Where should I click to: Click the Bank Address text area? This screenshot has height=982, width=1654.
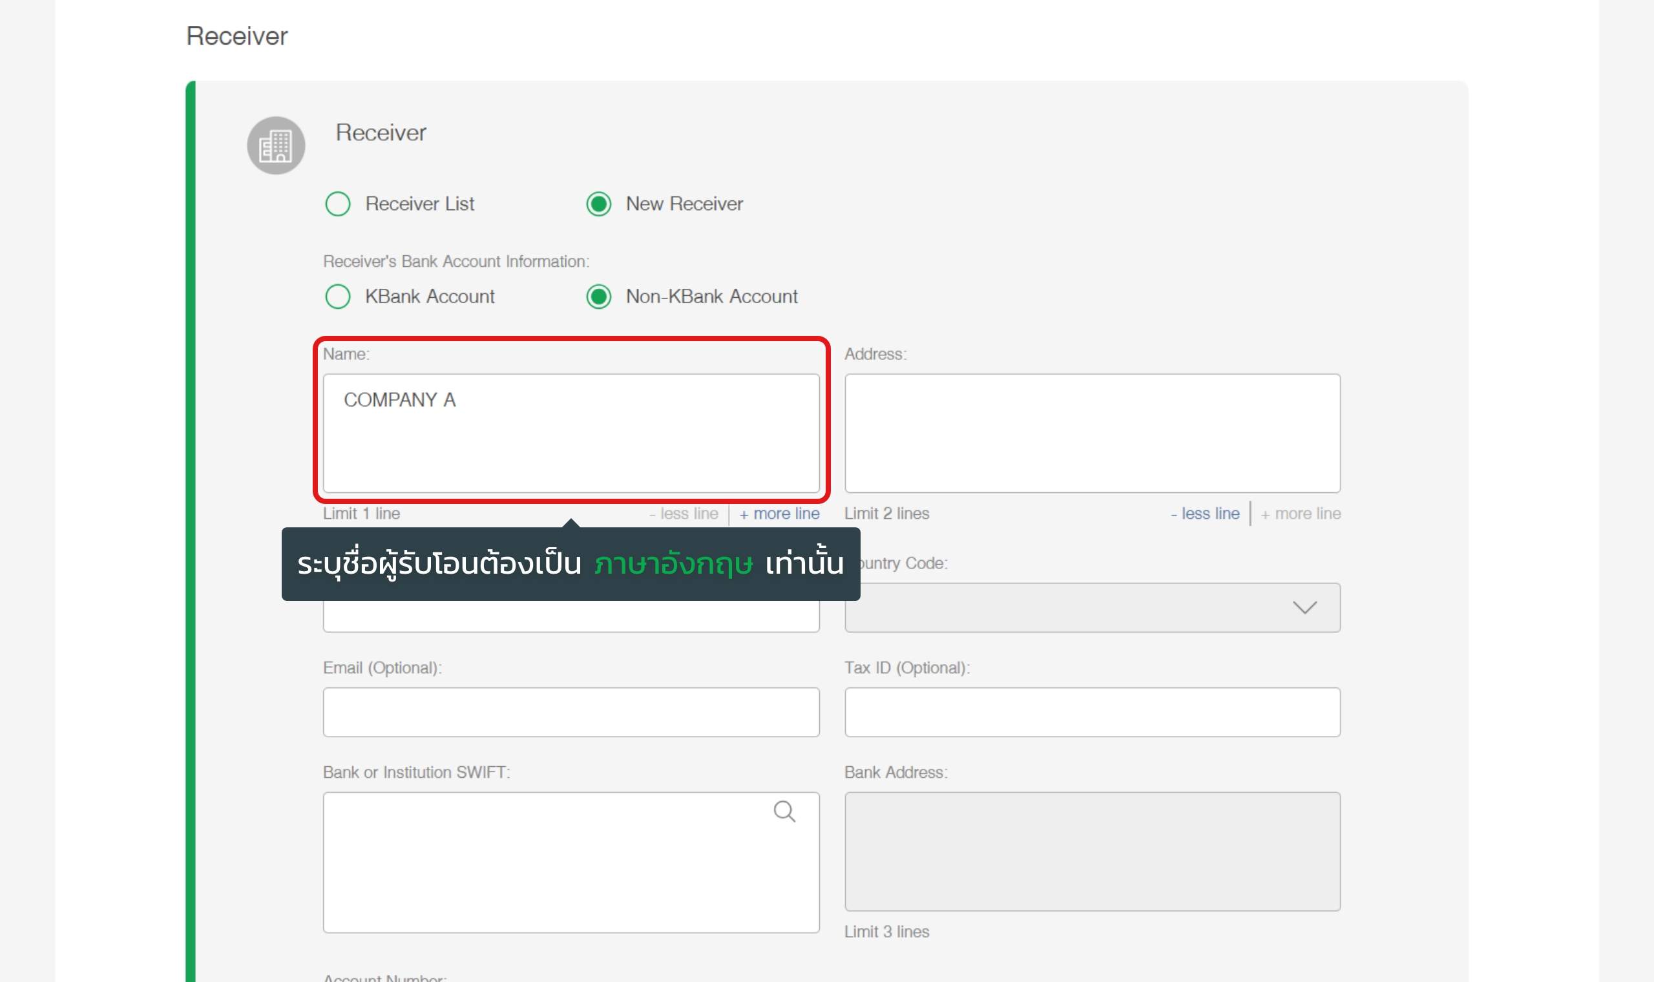[x=1092, y=851]
